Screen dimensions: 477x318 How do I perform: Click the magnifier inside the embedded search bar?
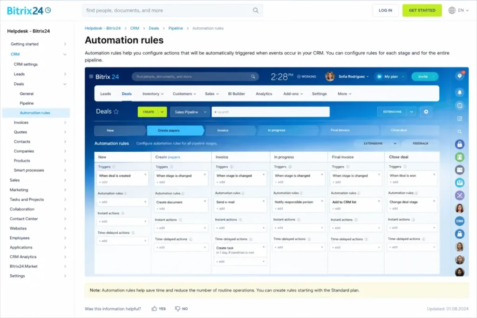pyautogui.click(x=253, y=77)
